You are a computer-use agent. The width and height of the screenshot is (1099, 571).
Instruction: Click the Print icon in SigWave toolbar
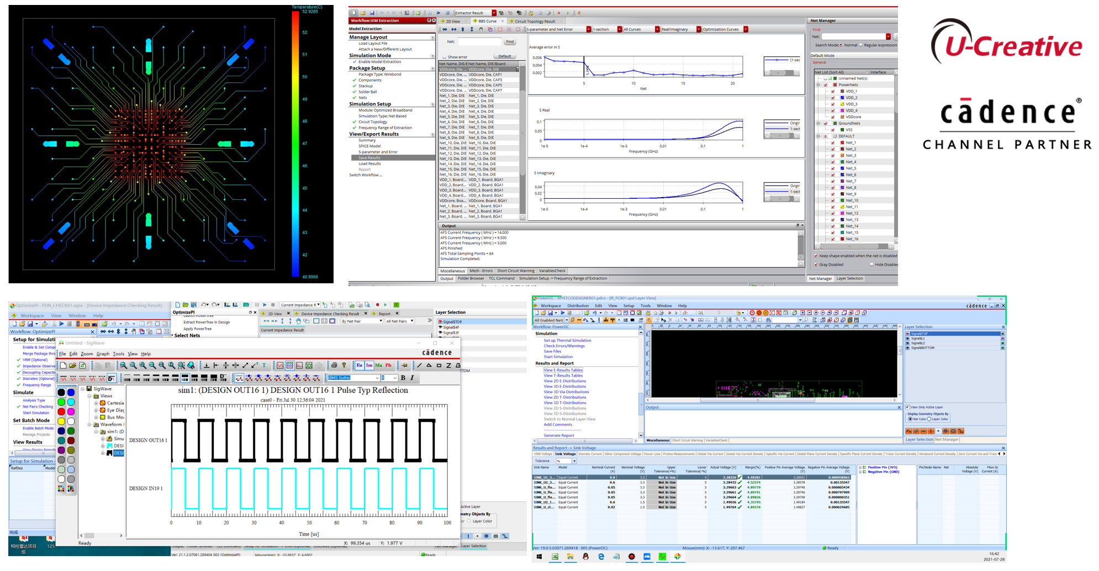[334, 365]
